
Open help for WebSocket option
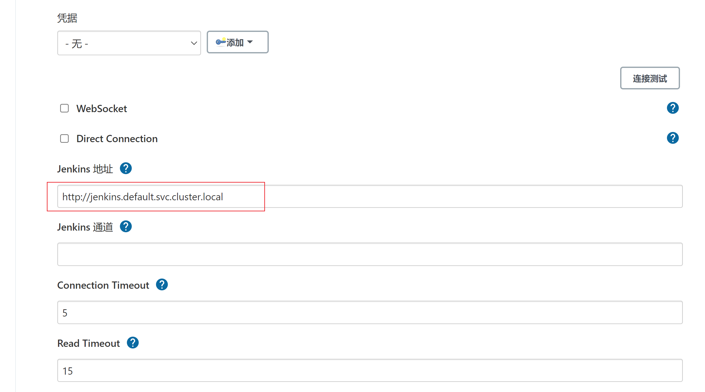[x=672, y=108]
